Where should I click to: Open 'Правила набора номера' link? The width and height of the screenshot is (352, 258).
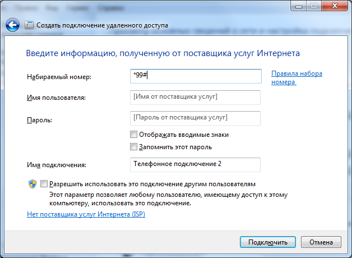(297, 78)
